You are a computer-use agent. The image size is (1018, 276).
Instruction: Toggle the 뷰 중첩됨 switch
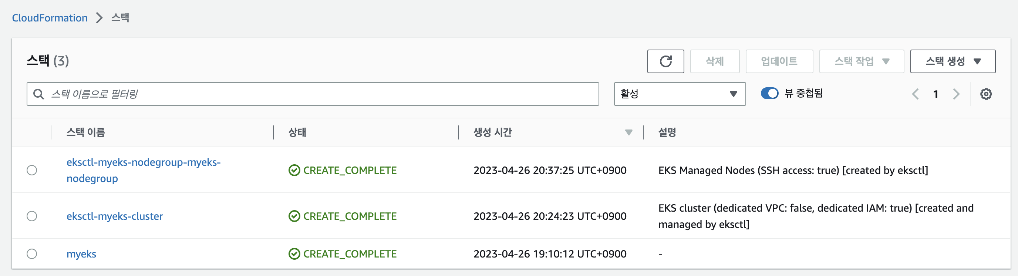click(x=769, y=93)
